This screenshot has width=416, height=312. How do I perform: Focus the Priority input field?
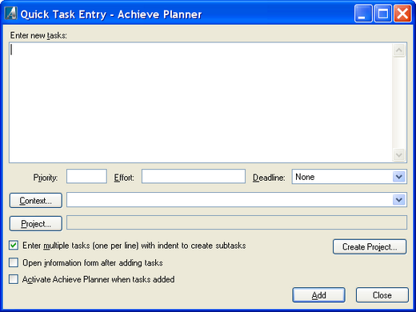(x=86, y=176)
